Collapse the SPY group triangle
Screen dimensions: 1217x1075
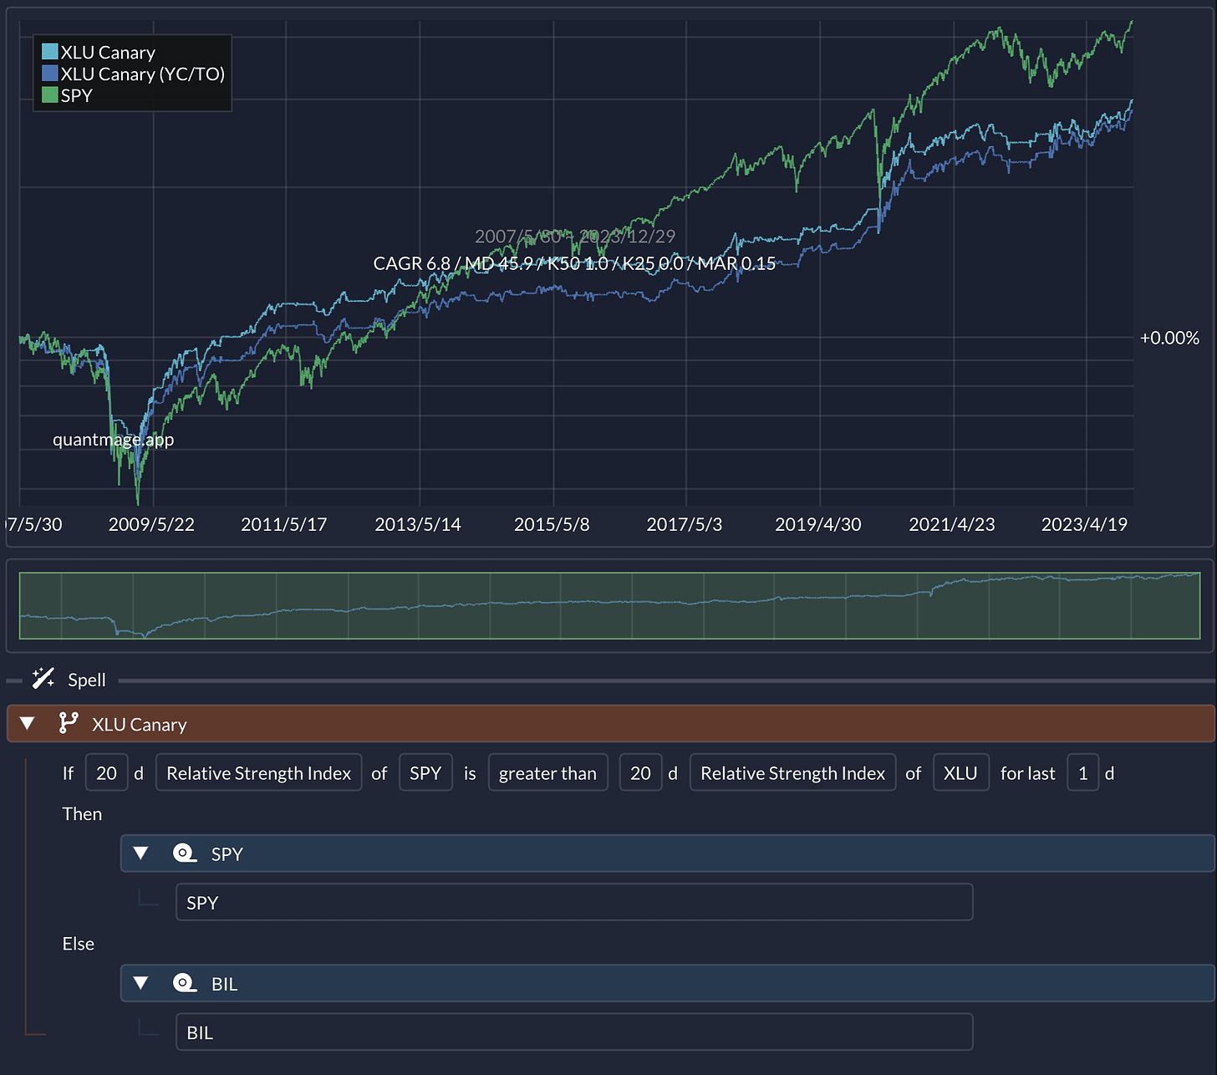click(140, 853)
